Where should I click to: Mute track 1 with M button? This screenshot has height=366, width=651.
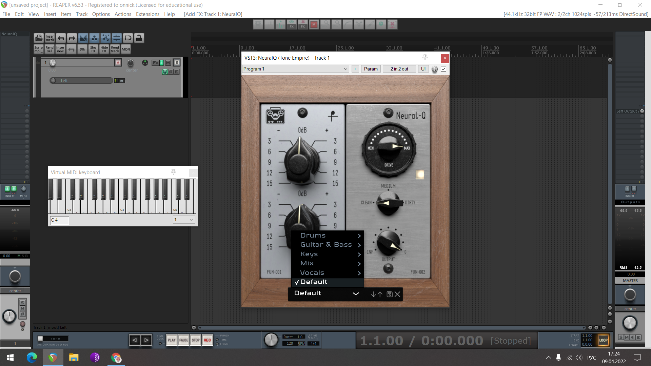click(x=168, y=63)
